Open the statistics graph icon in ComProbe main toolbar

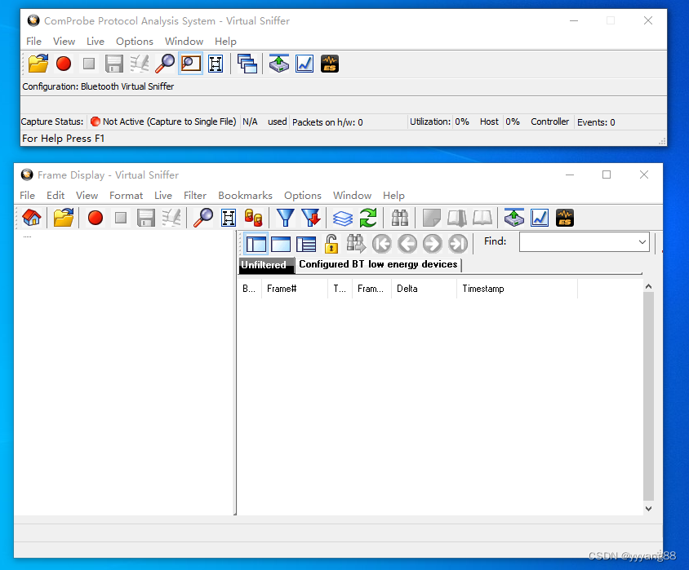[x=304, y=64]
